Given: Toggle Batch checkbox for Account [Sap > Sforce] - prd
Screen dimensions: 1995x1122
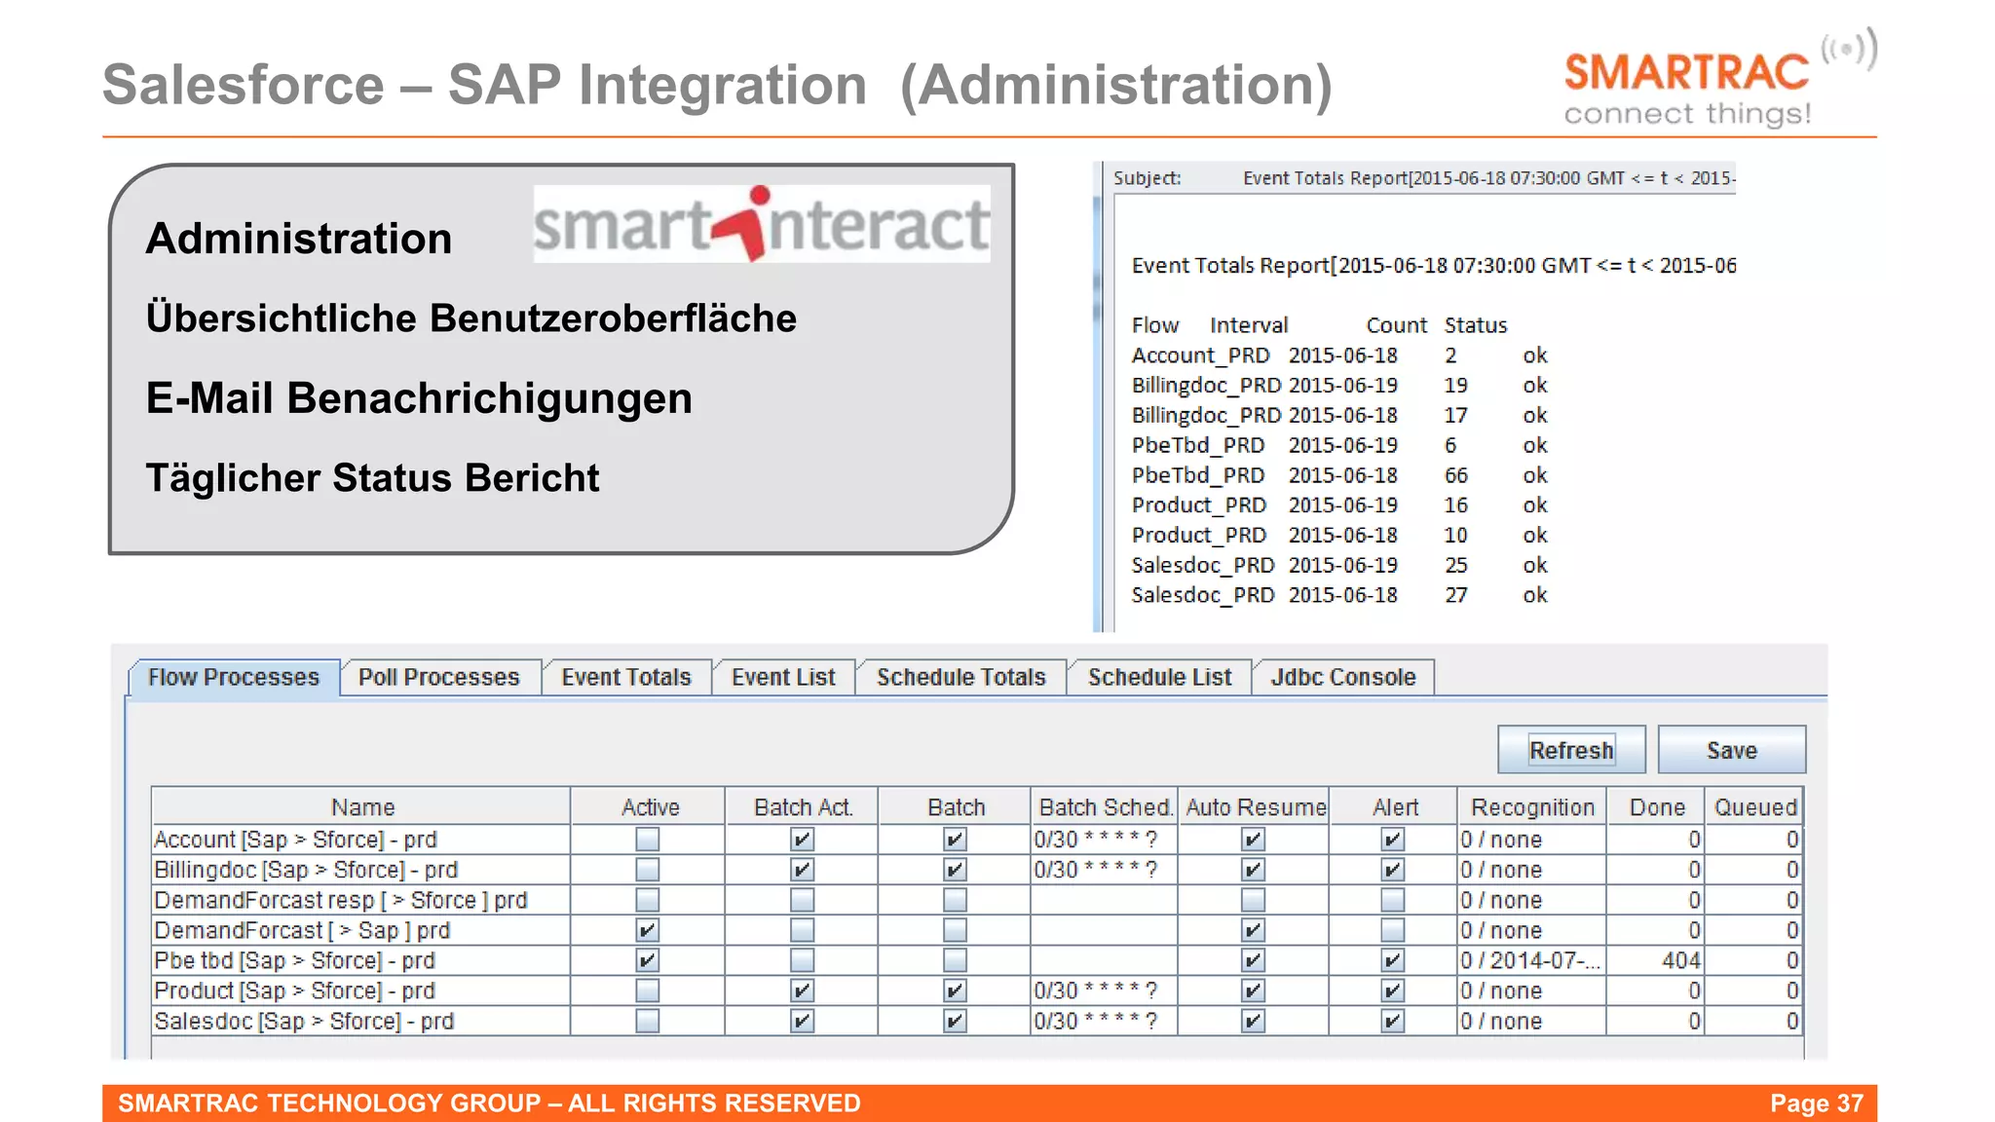Looking at the screenshot, I should pos(955,840).
